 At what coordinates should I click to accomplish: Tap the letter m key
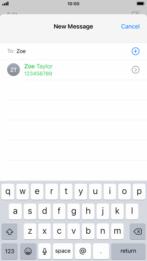coord(117,231)
